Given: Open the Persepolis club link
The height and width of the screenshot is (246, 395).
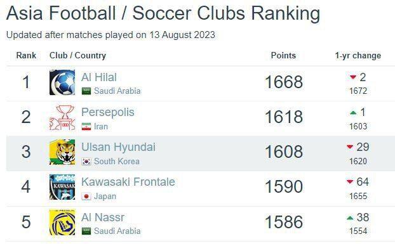Looking at the screenshot, I should pos(108,112).
